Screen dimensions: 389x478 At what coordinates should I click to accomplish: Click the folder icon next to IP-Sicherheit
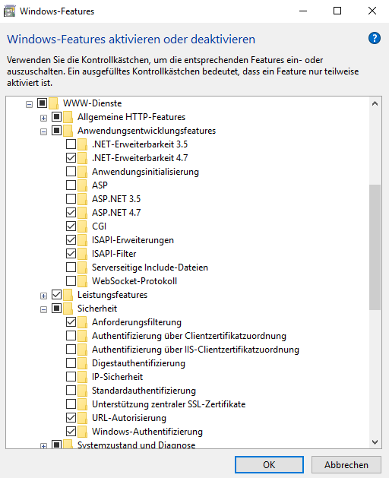82,377
